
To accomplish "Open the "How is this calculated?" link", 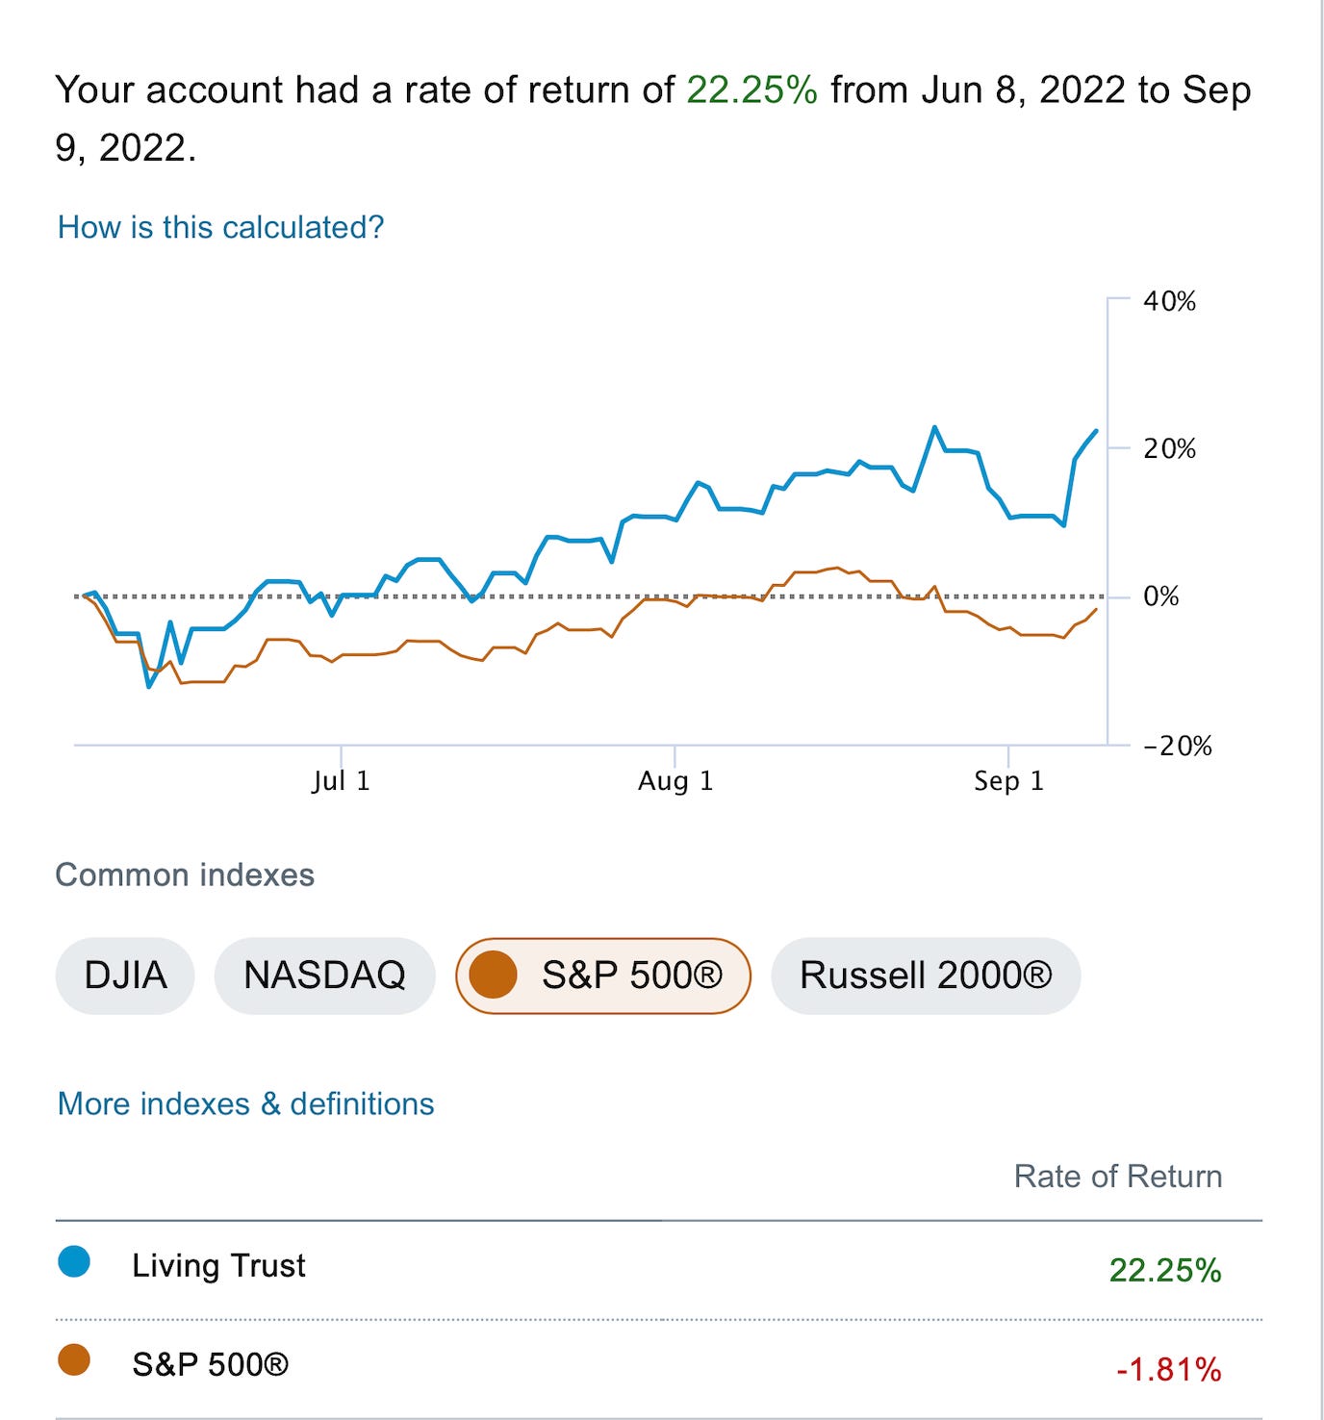I will (220, 227).
